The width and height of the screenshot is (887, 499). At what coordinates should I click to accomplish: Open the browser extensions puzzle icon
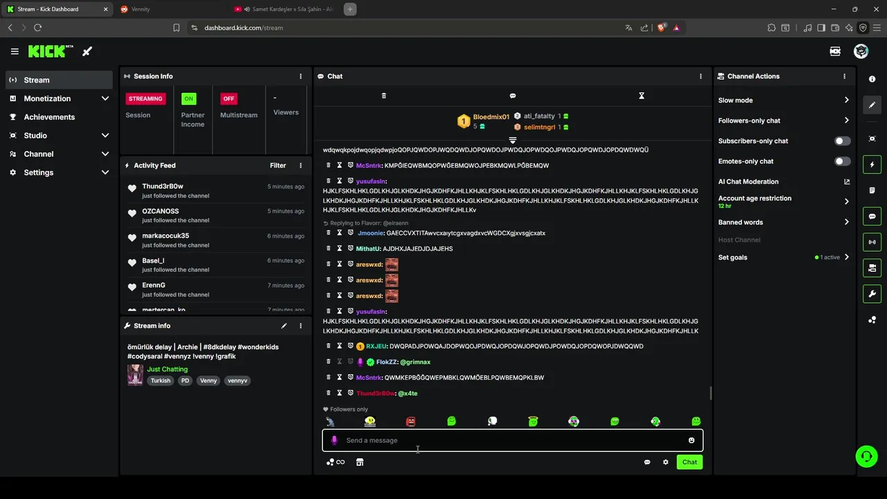tap(771, 28)
